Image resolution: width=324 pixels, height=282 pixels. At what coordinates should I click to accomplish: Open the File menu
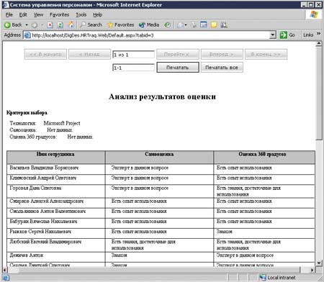click(x=9, y=15)
